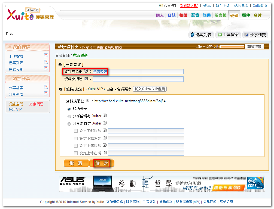The width and height of the screenshot is (274, 209).
Task: Open the 我的硬碟 directory link
Action: click(x=80, y=55)
